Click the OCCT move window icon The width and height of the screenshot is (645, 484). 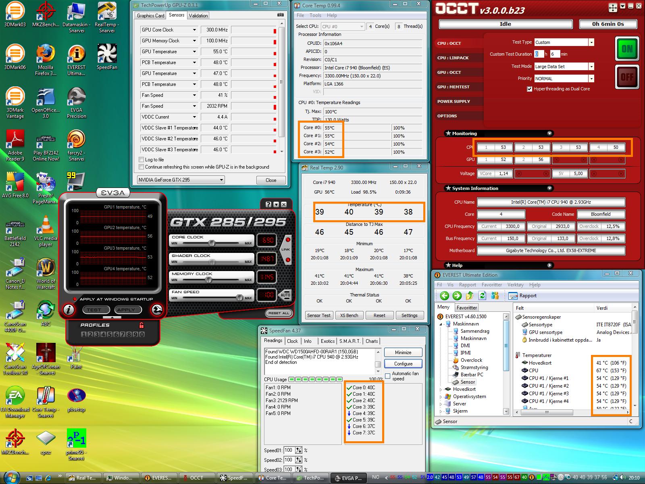[612, 8]
